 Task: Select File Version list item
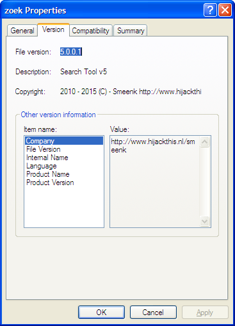coord(64,149)
